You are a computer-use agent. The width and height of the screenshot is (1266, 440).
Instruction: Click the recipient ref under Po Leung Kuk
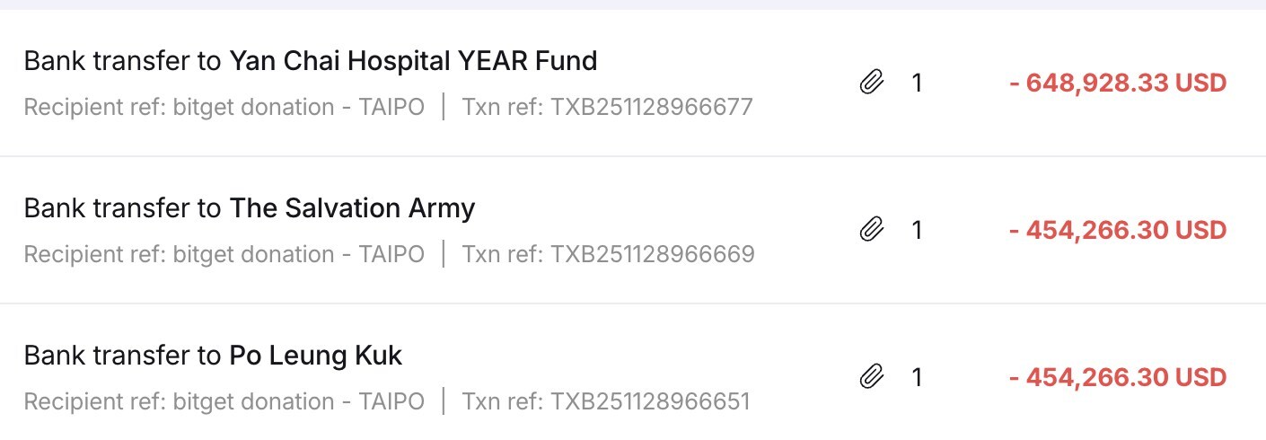[224, 401]
